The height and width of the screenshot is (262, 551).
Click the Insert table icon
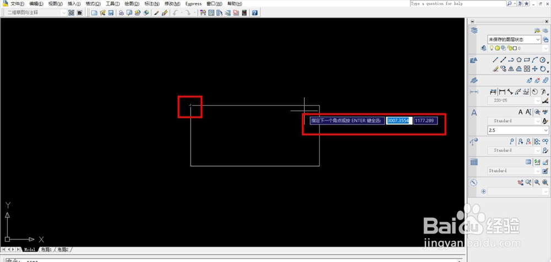pyautogui.click(x=528, y=162)
